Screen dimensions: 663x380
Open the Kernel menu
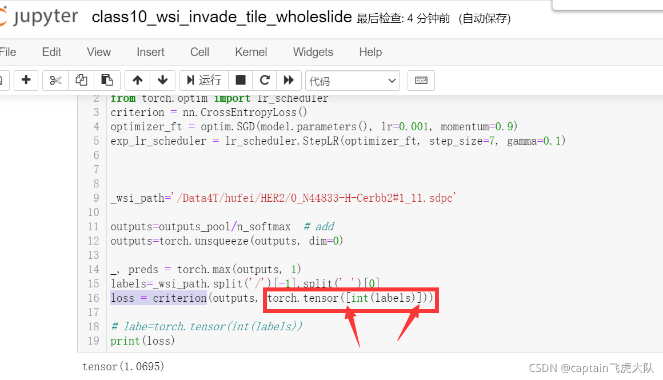pyautogui.click(x=251, y=52)
